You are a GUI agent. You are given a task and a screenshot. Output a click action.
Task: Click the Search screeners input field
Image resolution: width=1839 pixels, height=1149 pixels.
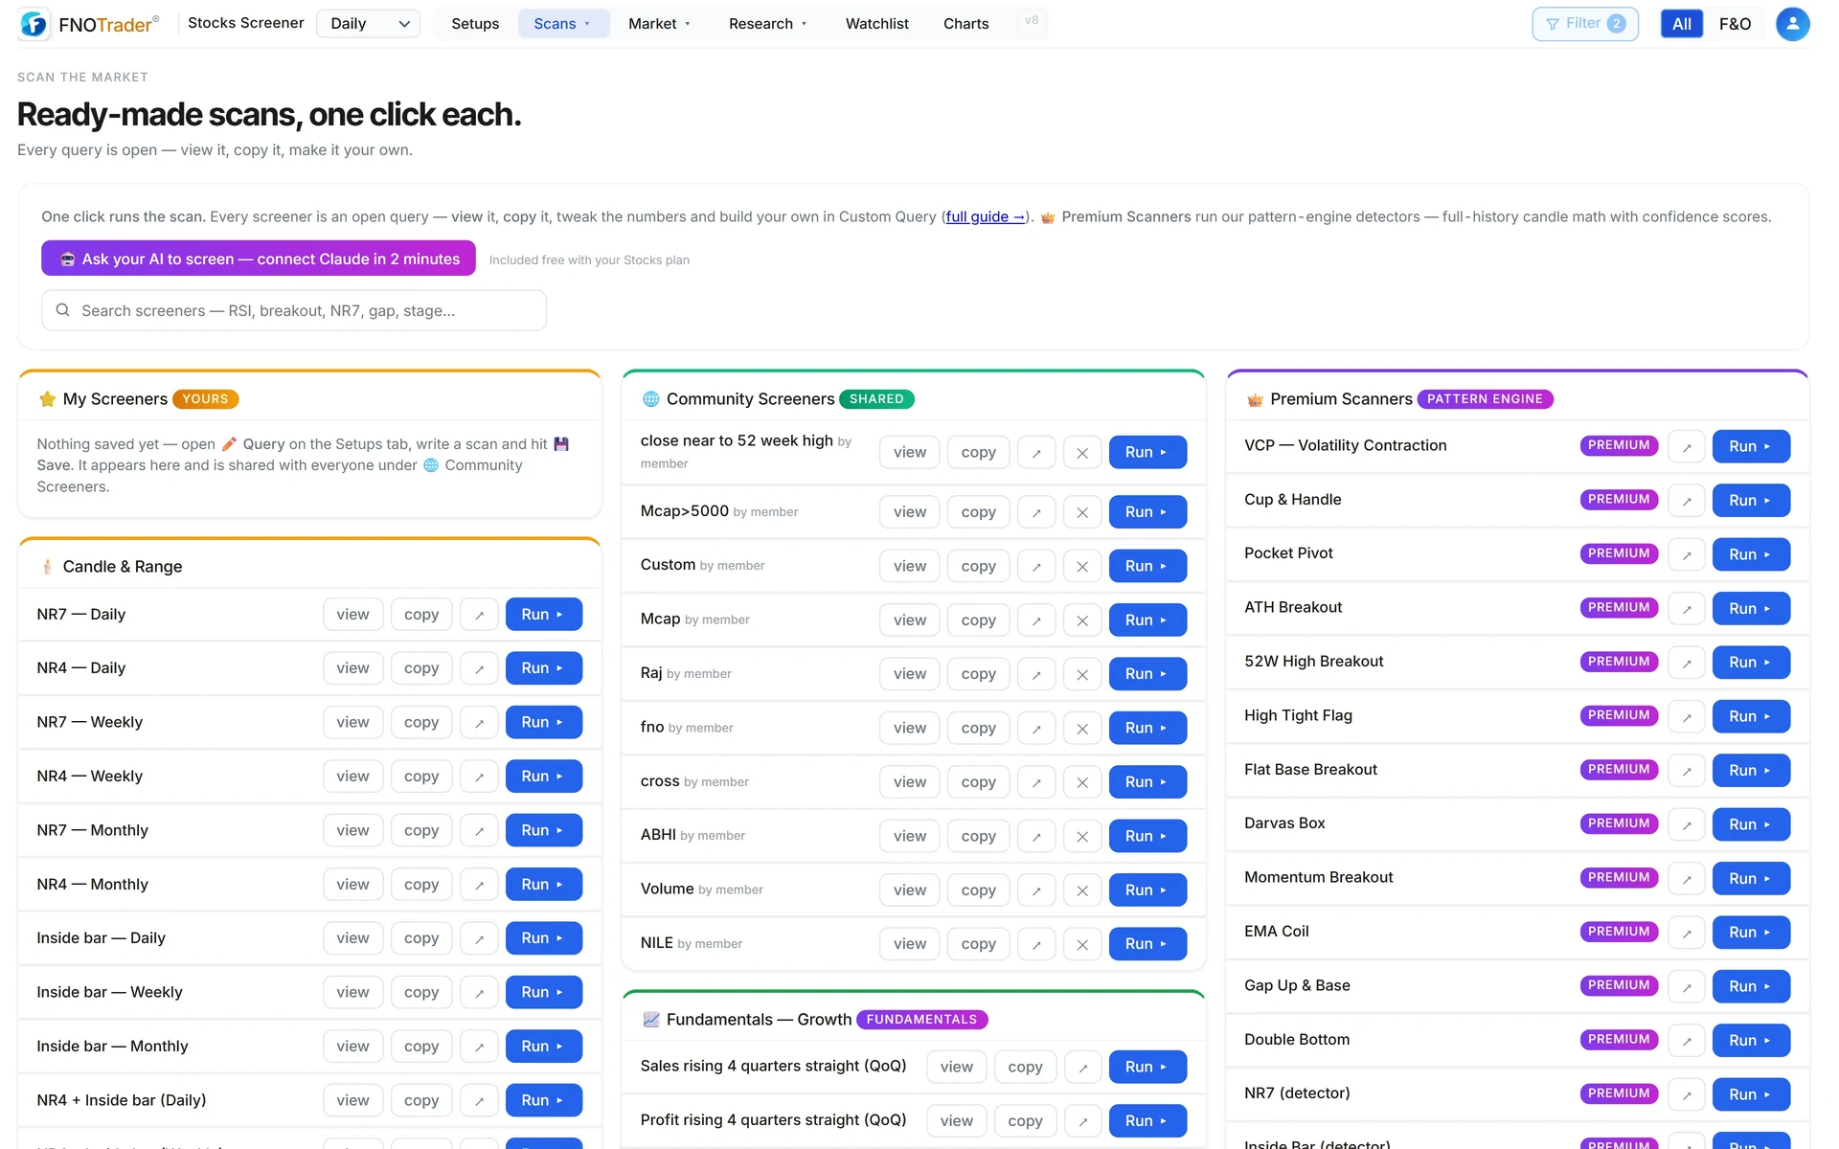click(294, 310)
